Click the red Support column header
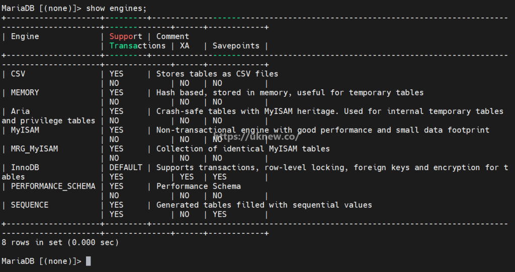Image resolution: width=515 pixels, height=272 pixels. coord(126,36)
